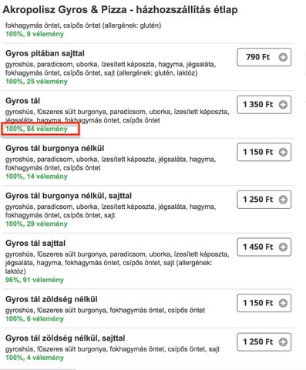The height and width of the screenshot is (370, 306).
Task: Add Gyros tál sajttal using plus icon
Action: point(283,247)
